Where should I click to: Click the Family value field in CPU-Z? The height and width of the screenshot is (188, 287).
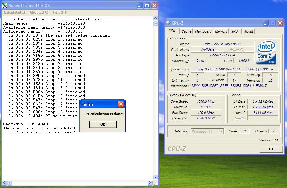(197, 75)
